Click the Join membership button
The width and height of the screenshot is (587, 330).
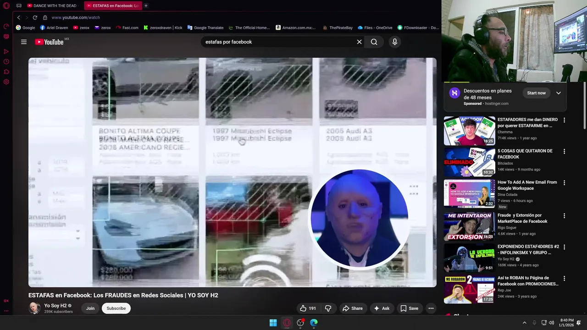click(90, 308)
